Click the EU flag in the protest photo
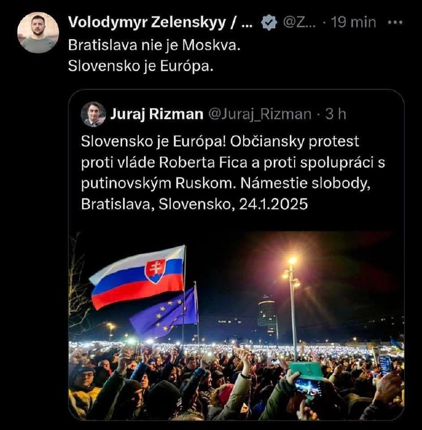The height and width of the screenshot is (430, 422). [164, 313]
